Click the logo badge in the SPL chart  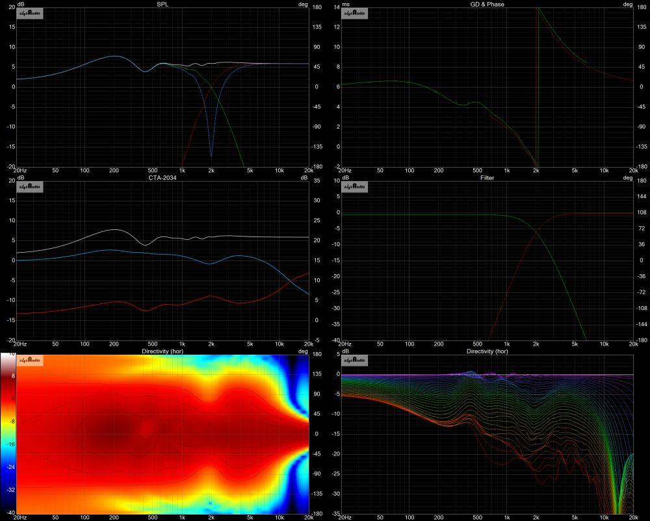click(30, 14)
